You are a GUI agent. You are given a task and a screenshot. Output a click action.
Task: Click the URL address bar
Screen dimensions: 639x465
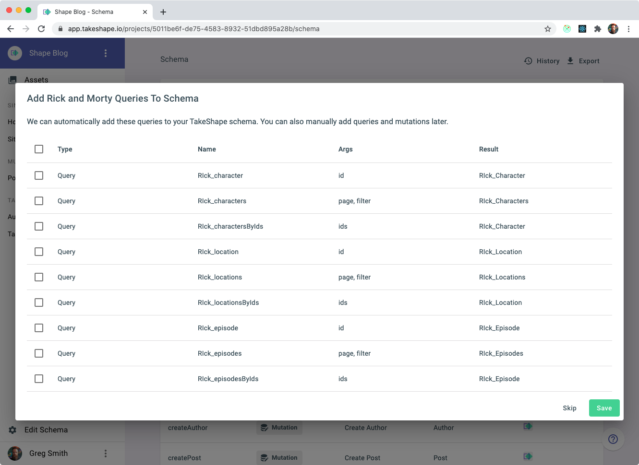(303, 29)
